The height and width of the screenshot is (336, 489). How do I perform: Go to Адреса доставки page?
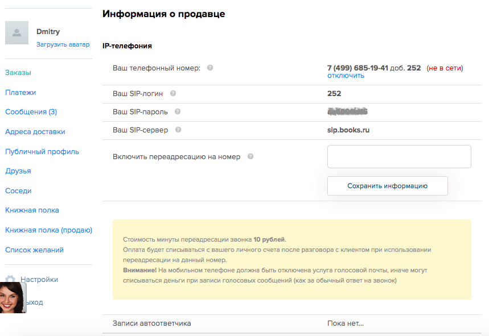[x=35, y=132]
